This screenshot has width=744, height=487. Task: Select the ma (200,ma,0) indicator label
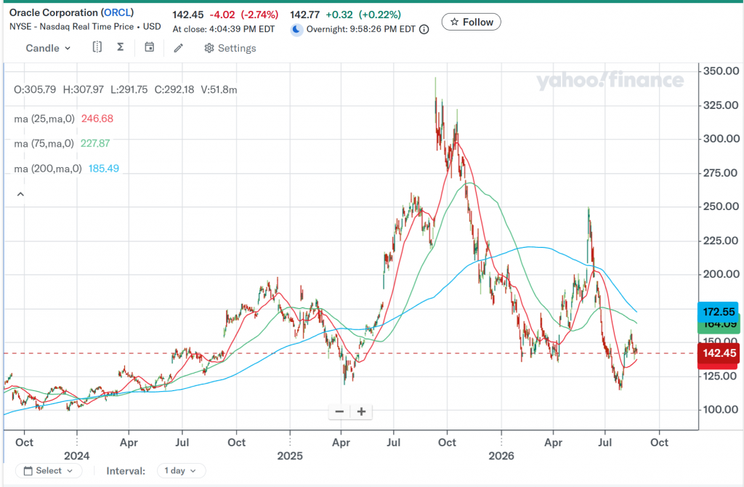[x=48, y=169]
